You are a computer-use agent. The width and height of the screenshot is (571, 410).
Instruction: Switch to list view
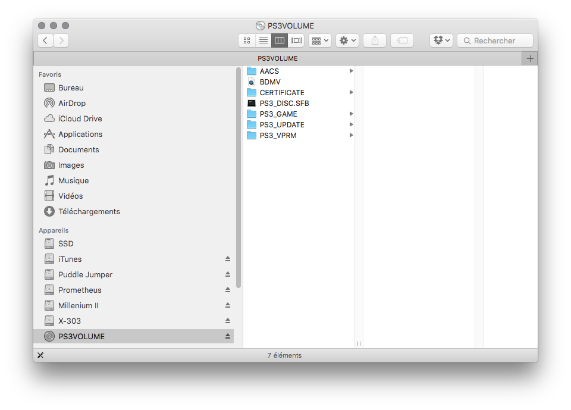pos(263,40)
